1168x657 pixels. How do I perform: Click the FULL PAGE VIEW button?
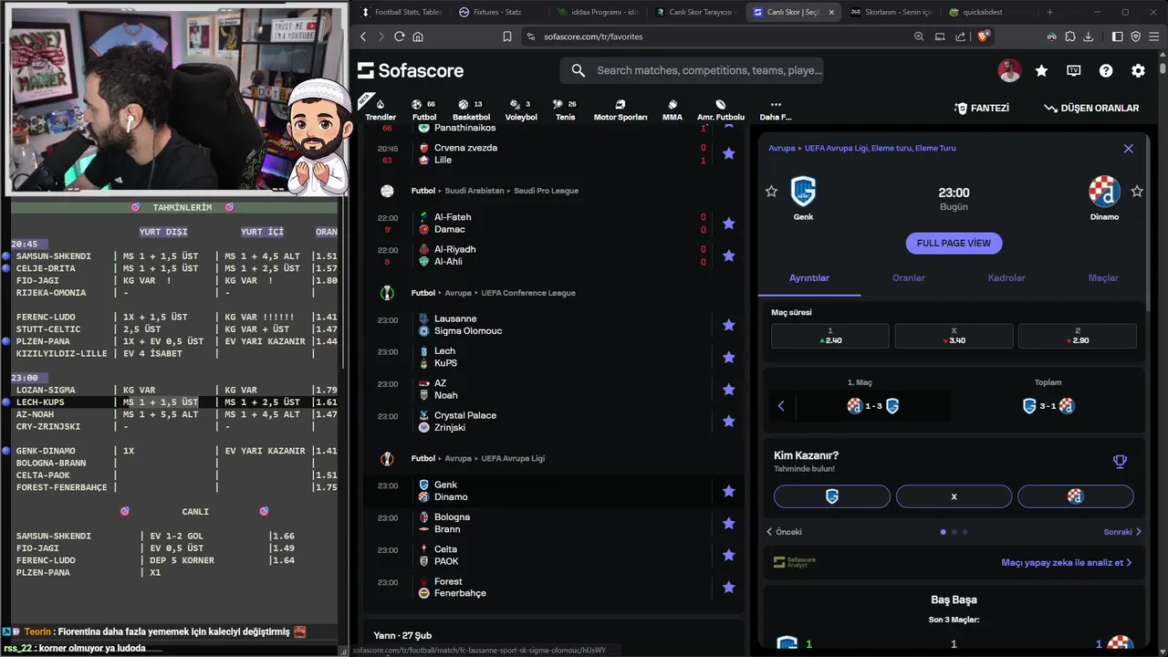954,243
